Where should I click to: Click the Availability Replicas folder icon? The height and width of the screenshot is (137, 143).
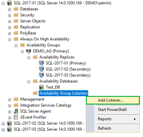pyautogui.click(x=35, y=57)
